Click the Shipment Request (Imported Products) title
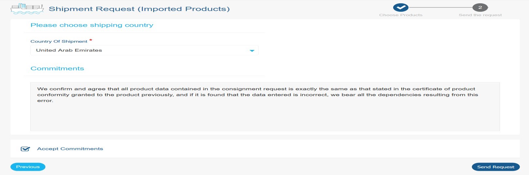529x175 pixels. click(139, 9)
